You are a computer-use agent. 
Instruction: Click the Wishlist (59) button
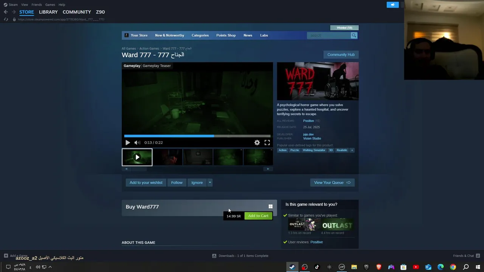click(x=344, y=28)
